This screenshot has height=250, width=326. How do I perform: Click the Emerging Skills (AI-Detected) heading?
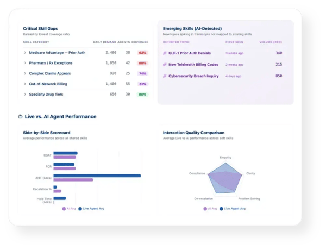(x=192, y=28)
